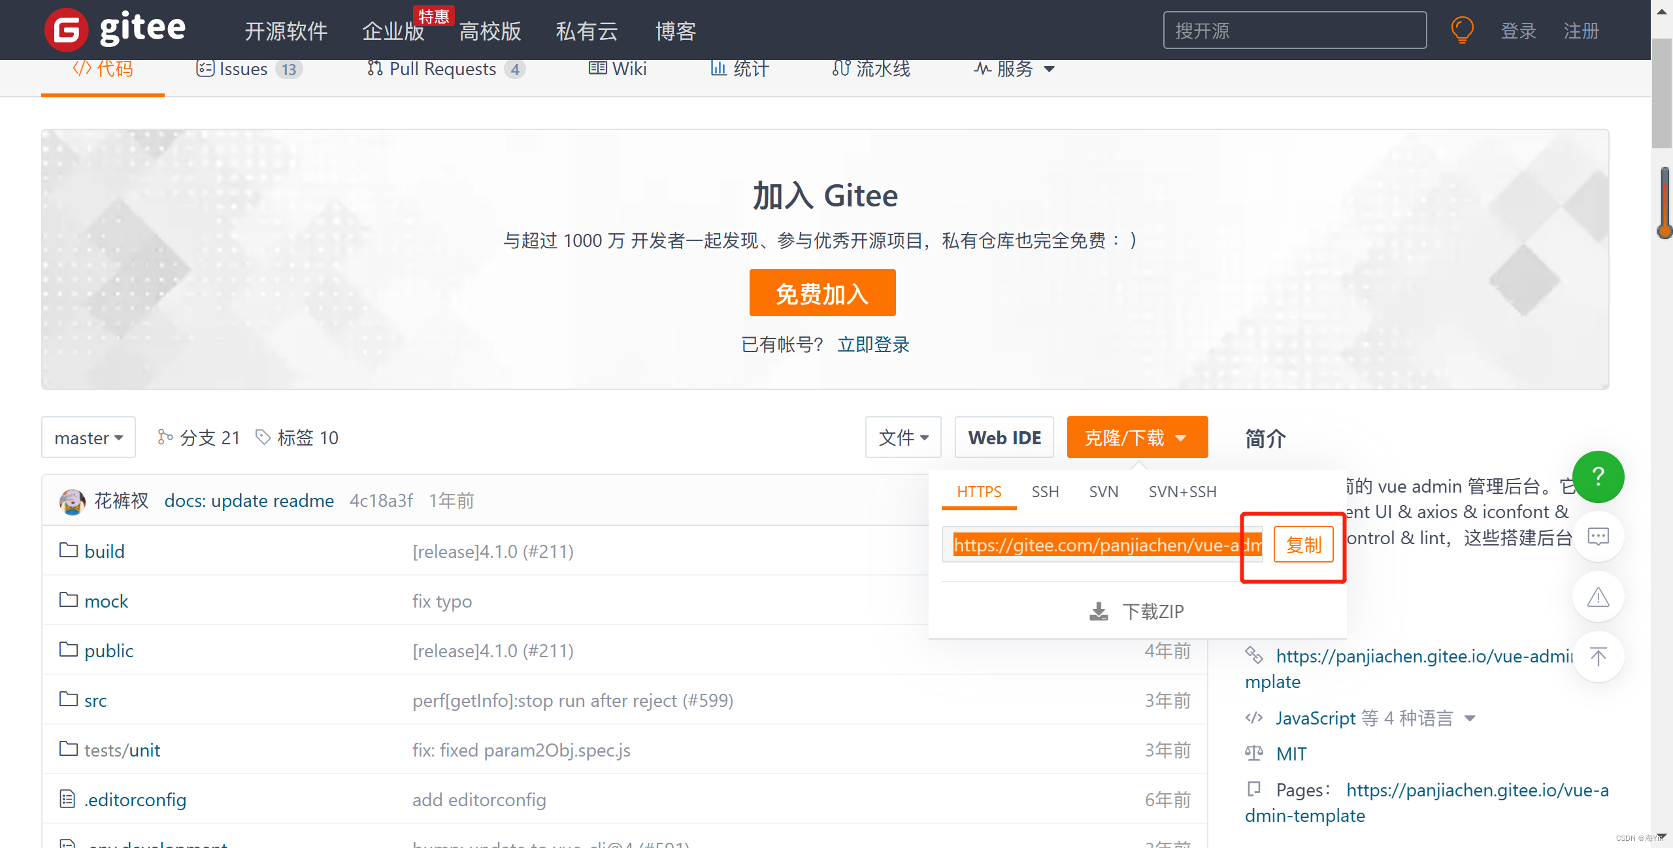Viewport: 1673px width, 848px height.
Task: Click the 免费加入 button
Action: click(x=822, y=293)
